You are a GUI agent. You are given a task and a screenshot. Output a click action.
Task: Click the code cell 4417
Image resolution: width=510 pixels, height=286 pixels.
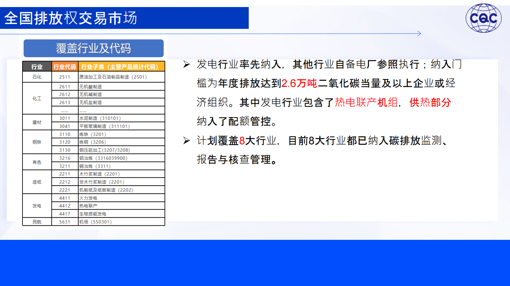click(x=65, y=214)
